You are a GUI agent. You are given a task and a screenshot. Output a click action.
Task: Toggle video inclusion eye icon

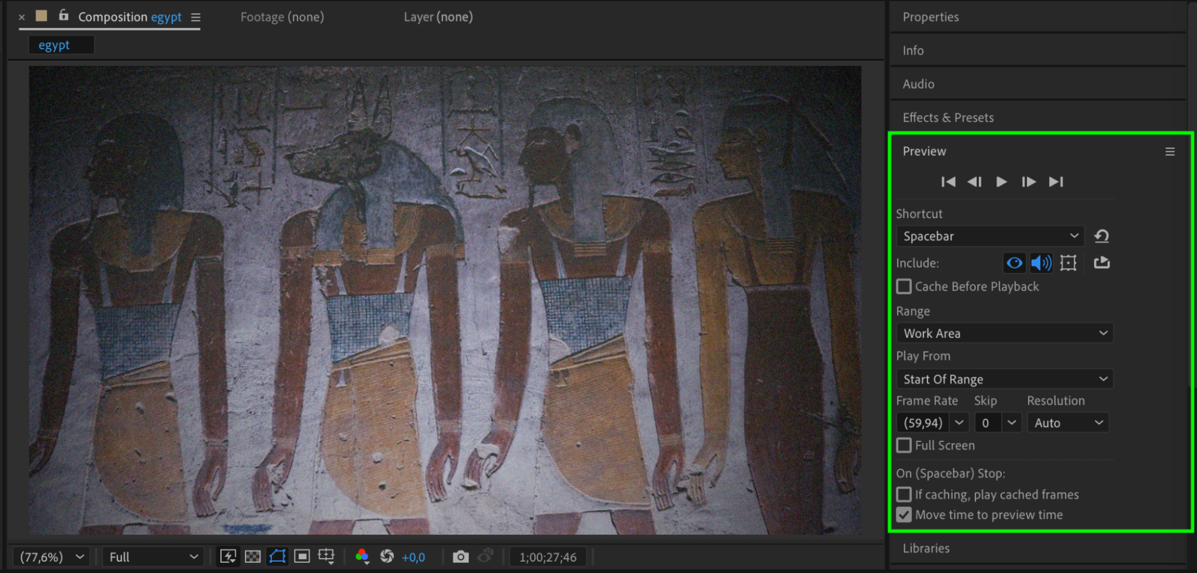[x=1014, y=263]
